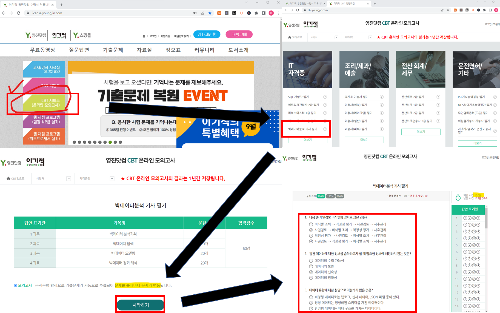Set font size to 100%

pyautogui.click(x=321, y=196)
